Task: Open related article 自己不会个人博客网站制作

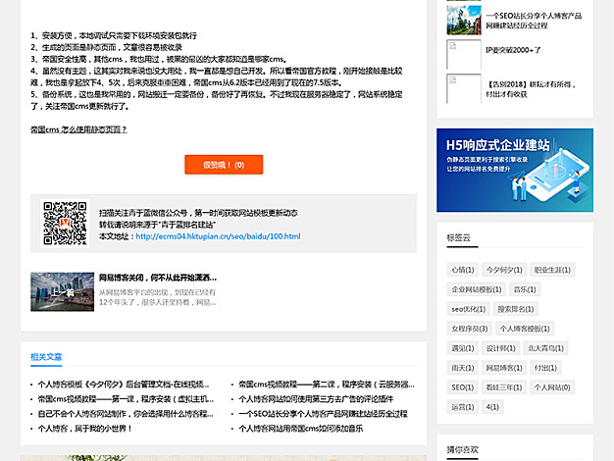Action: point(126,414)
